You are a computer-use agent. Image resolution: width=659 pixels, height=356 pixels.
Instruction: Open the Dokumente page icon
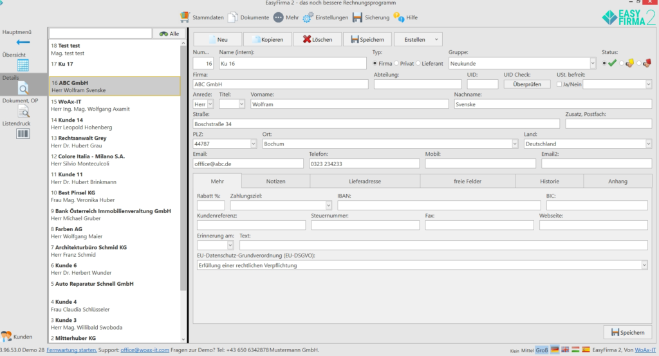[232, 17]
